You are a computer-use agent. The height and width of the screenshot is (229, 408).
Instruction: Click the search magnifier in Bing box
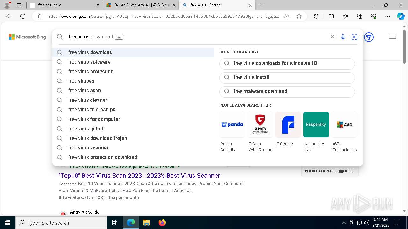[60, 37]
